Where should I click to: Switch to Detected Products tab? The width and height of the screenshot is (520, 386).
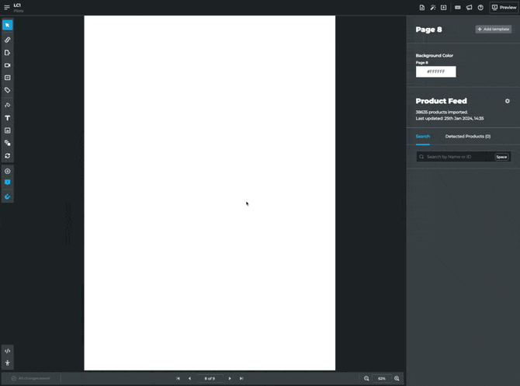pyautogui.click(x=467, y=137)
